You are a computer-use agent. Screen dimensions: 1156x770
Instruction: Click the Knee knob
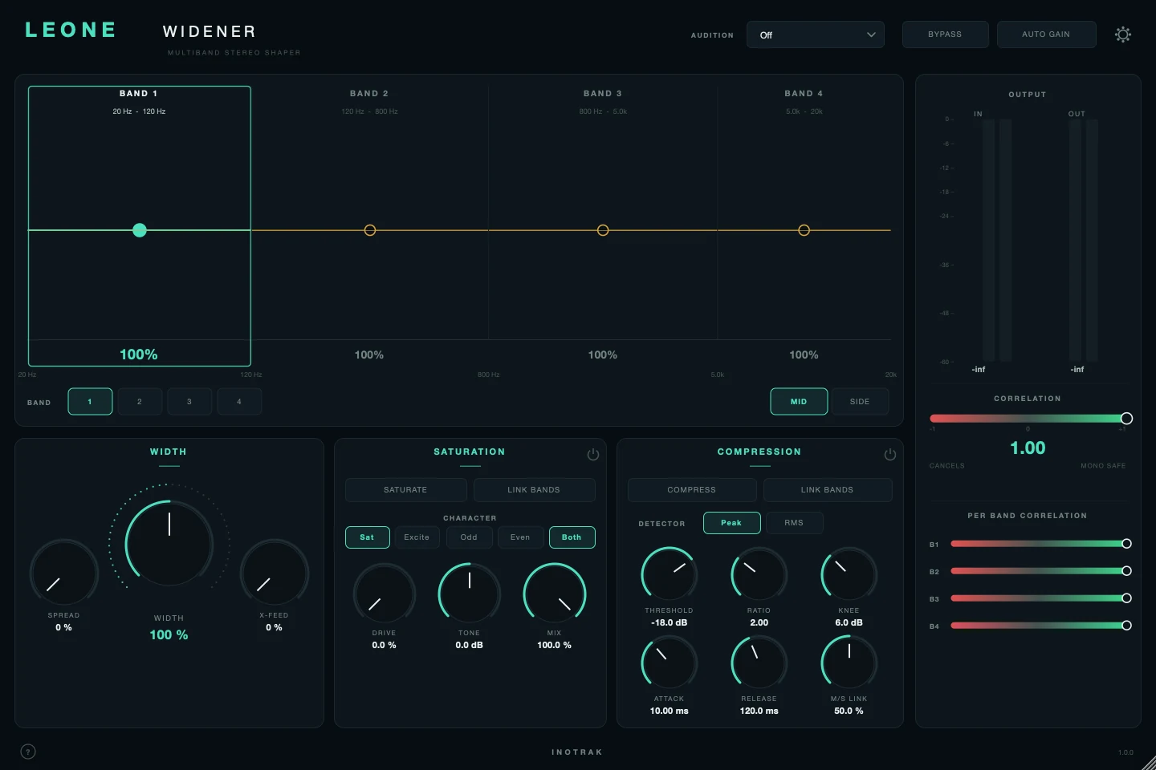(x=849, y=574)
